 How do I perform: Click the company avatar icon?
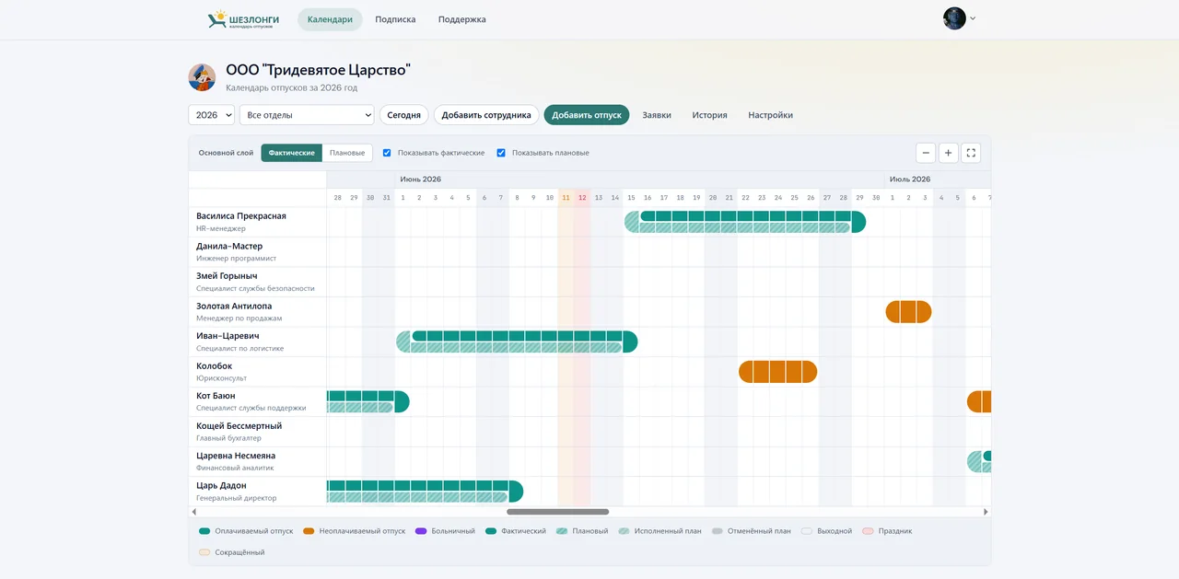[x=202, y=77]
